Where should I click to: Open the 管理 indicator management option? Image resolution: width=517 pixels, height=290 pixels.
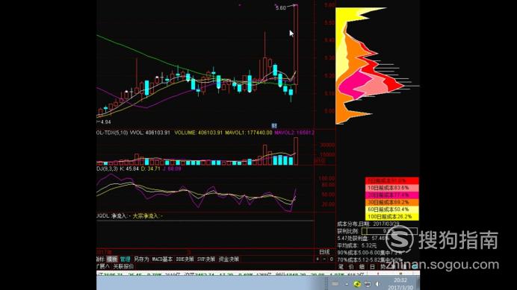pos(125,259)
